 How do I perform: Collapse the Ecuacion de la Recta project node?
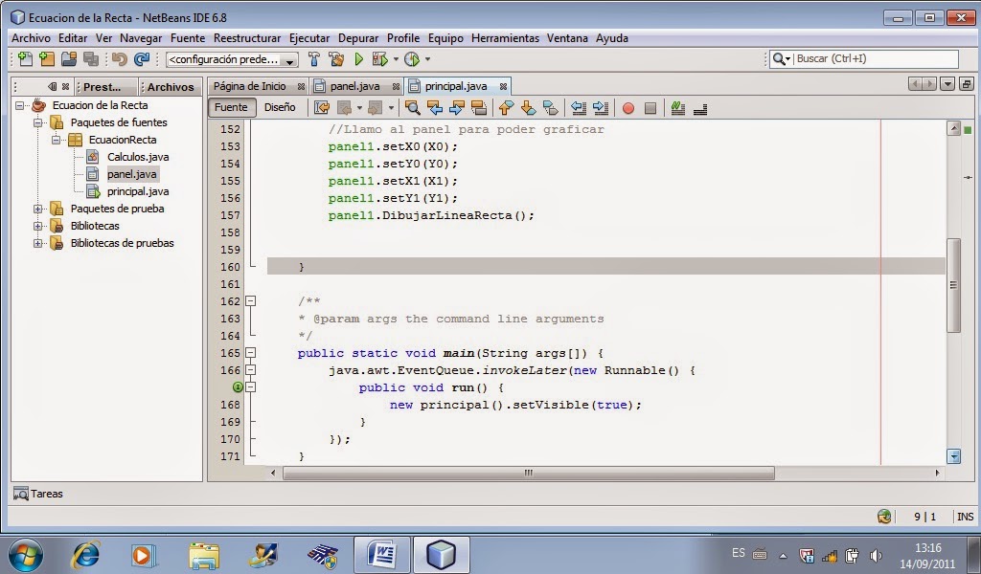pos(19,105)
